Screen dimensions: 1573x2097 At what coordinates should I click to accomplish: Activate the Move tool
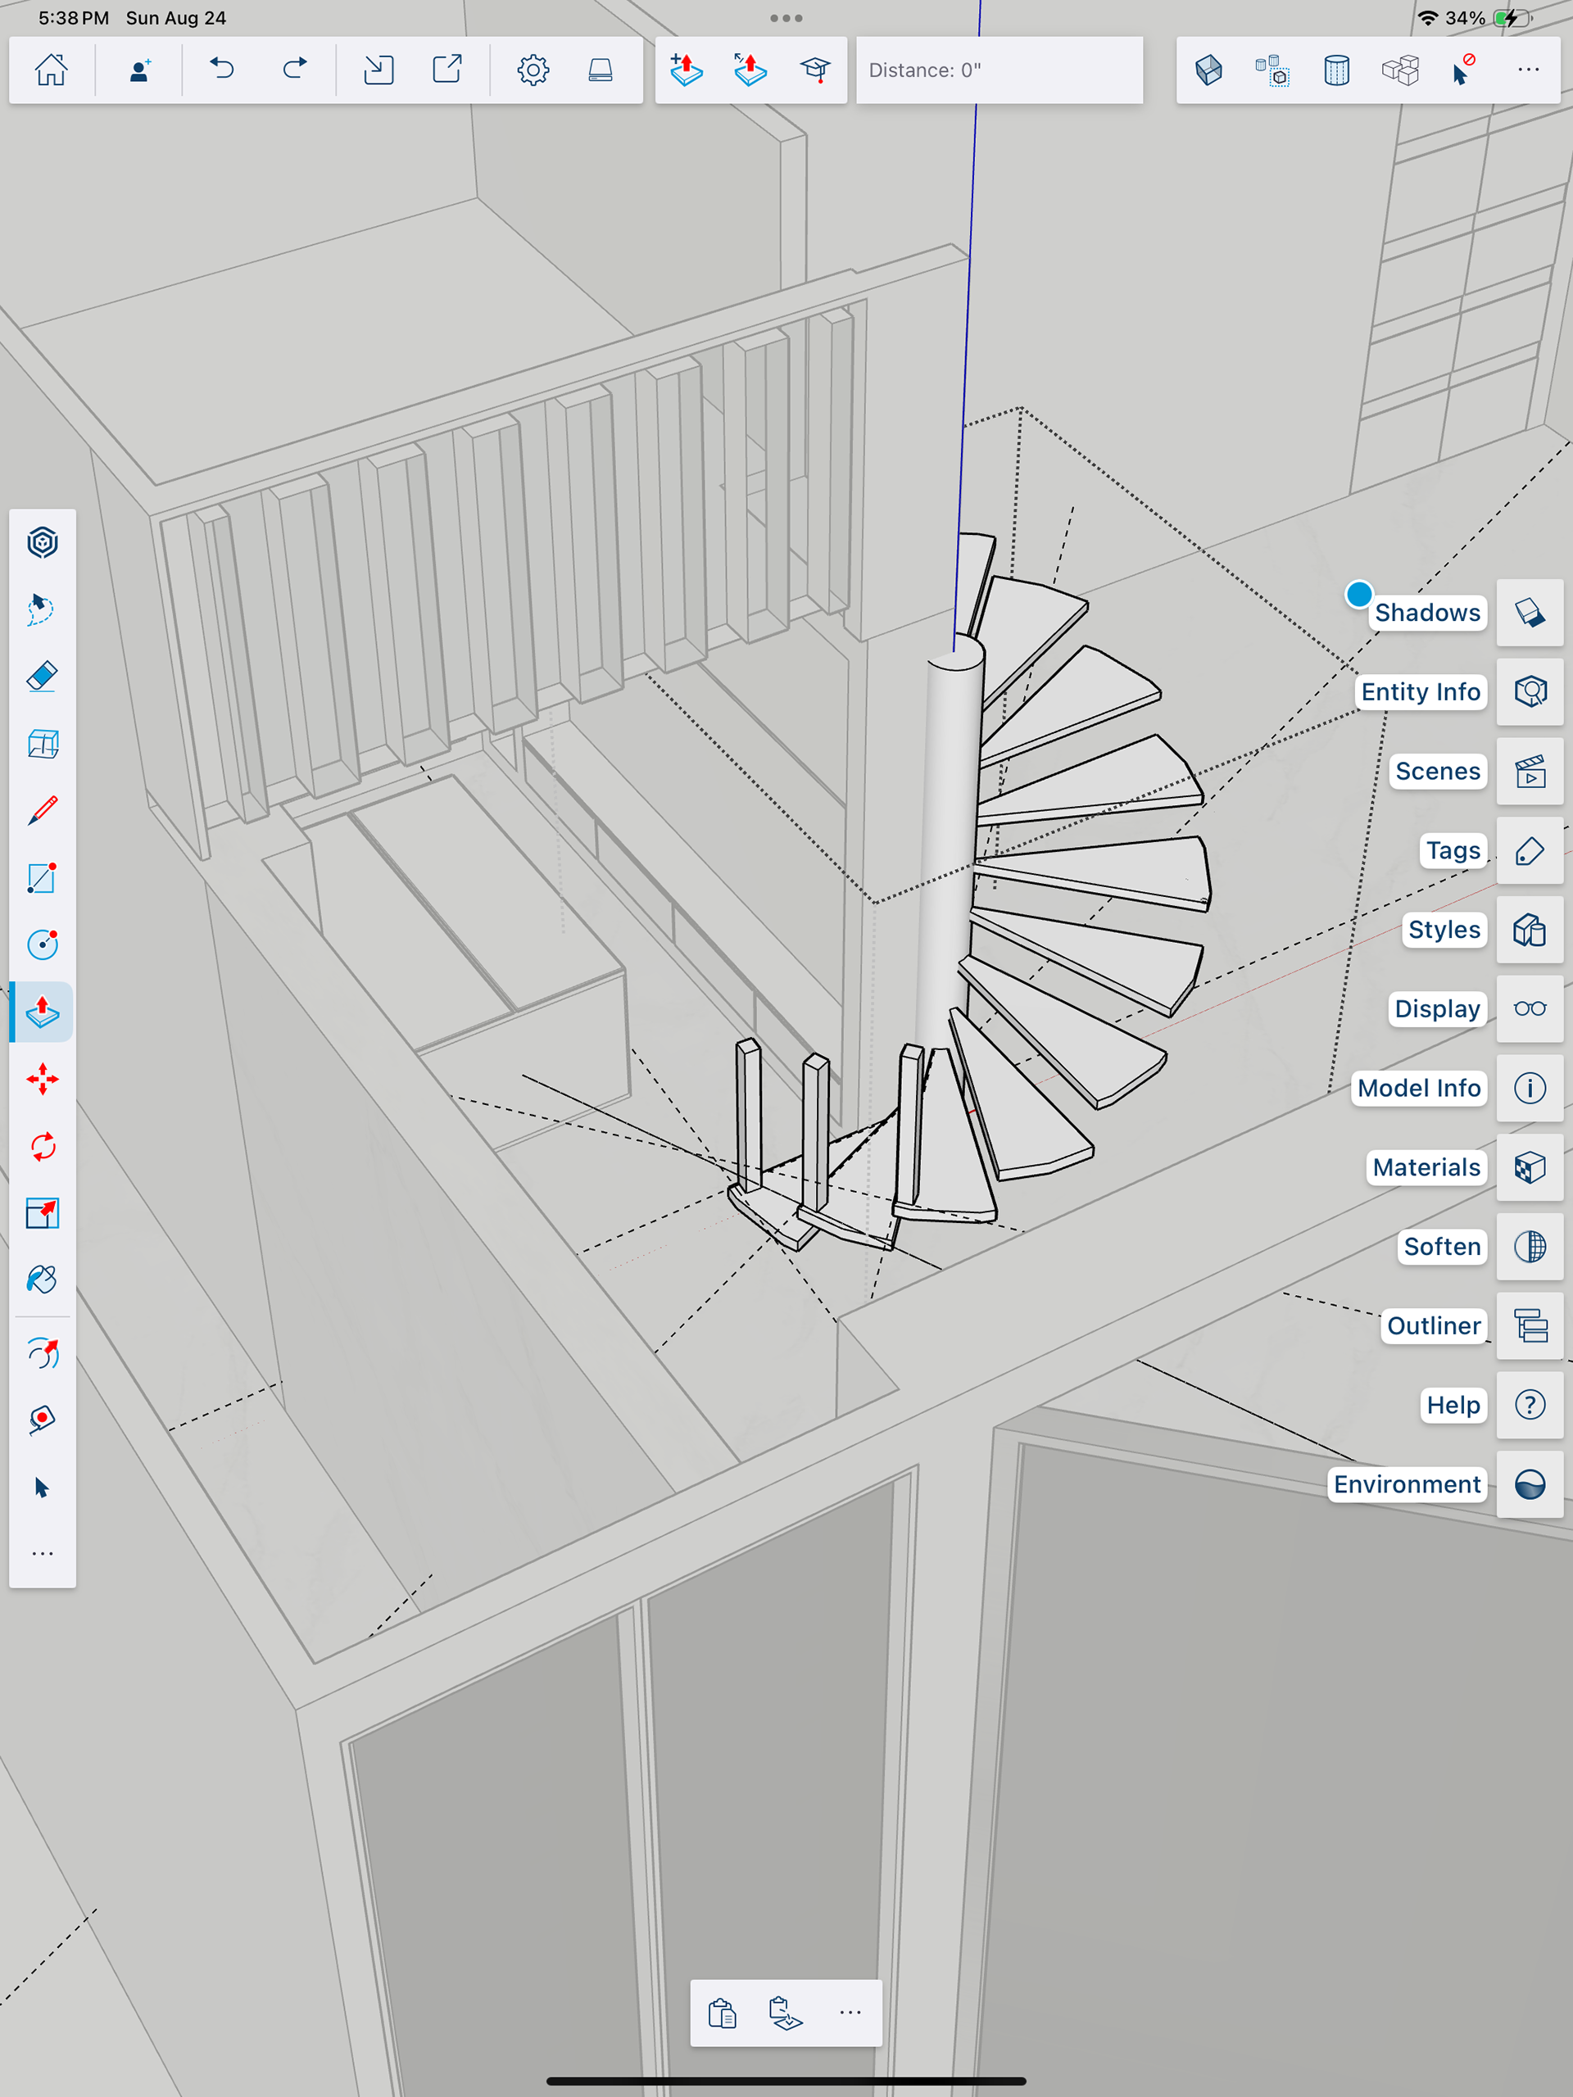click(42, 1079)
